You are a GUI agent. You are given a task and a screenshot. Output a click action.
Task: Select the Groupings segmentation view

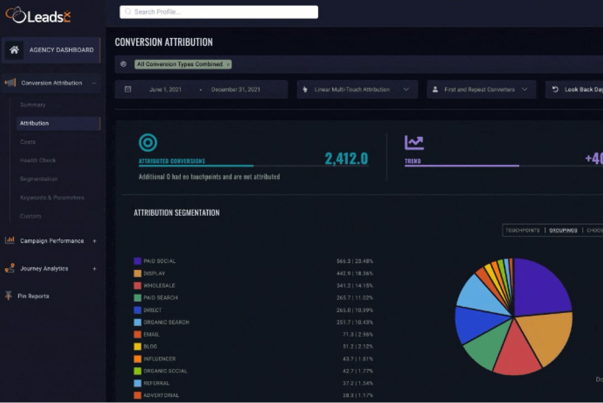click(x=563, y=230)
